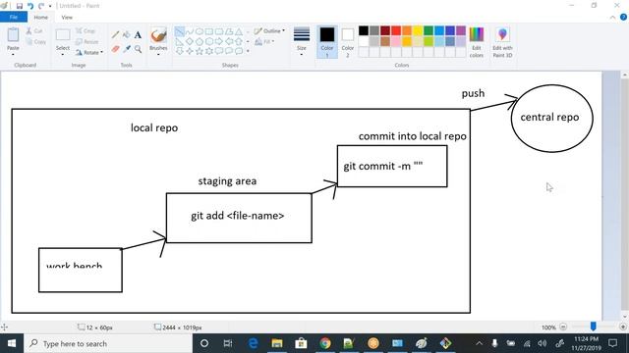Choose the Oval shape
The height and width of the screenshot is (353, 629).
[x=200, y=31]
